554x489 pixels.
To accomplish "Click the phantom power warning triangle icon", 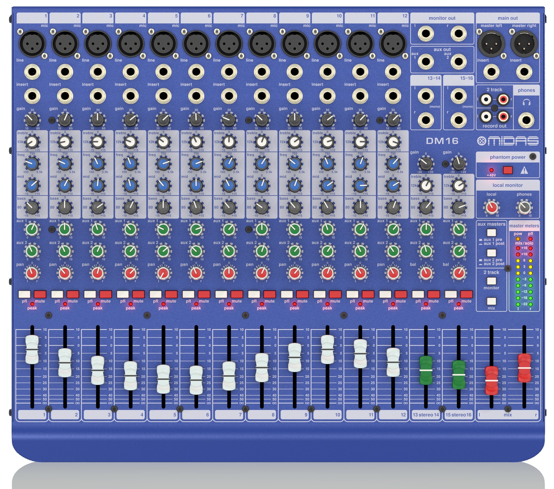I will [524, 170].
